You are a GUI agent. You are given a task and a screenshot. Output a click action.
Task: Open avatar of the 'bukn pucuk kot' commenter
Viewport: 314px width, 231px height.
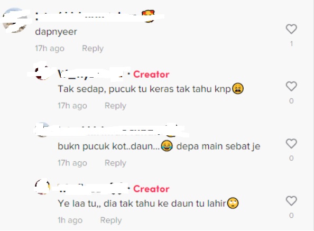(x=42, y=130)
